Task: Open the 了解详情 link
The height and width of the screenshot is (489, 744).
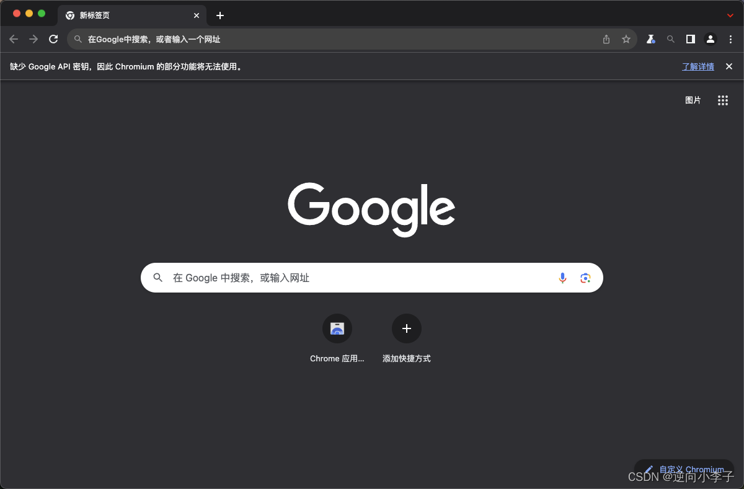Action: [x=697, y=66]
